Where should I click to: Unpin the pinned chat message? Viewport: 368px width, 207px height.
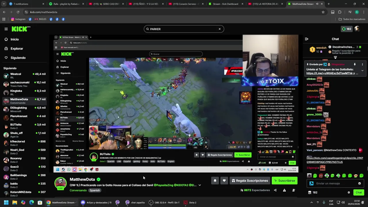pyautogui.click(x=354, y=64)
